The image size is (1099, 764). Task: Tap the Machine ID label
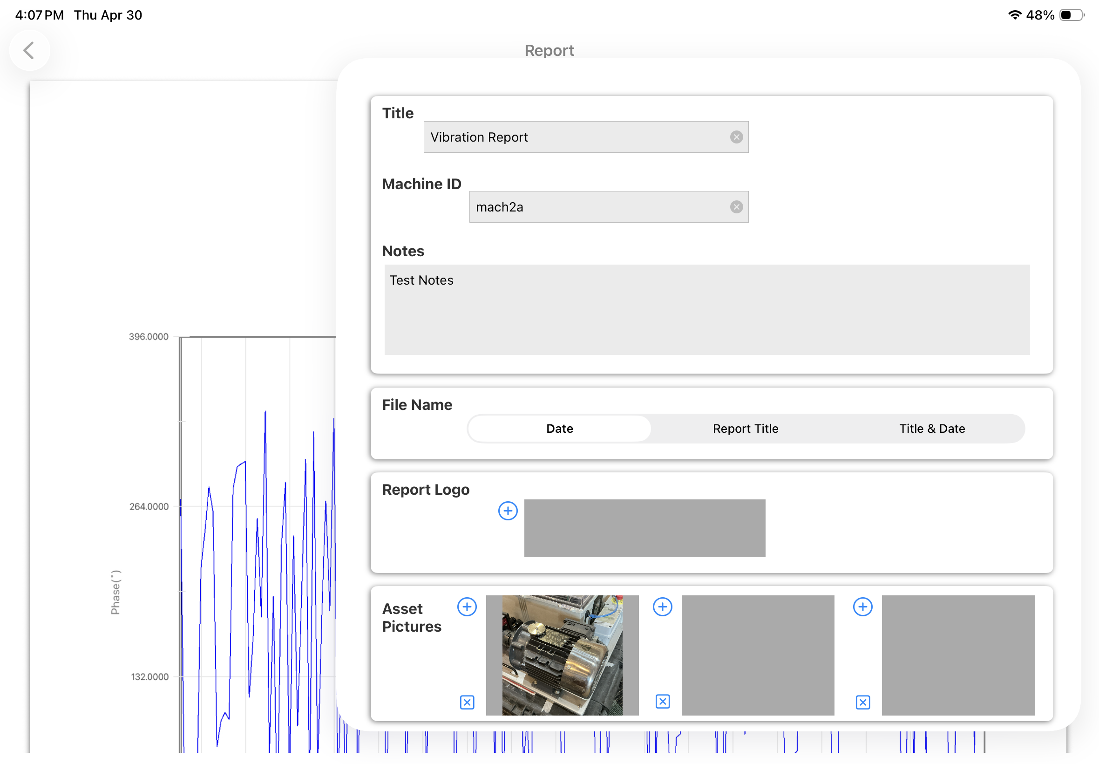[421, 184]
